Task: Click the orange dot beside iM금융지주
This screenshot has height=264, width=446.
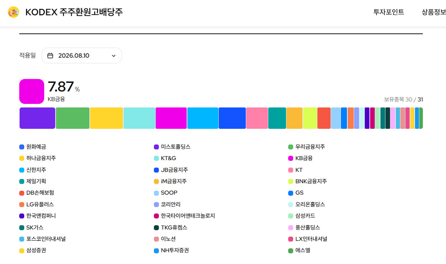Action: [x=156, y=181]
